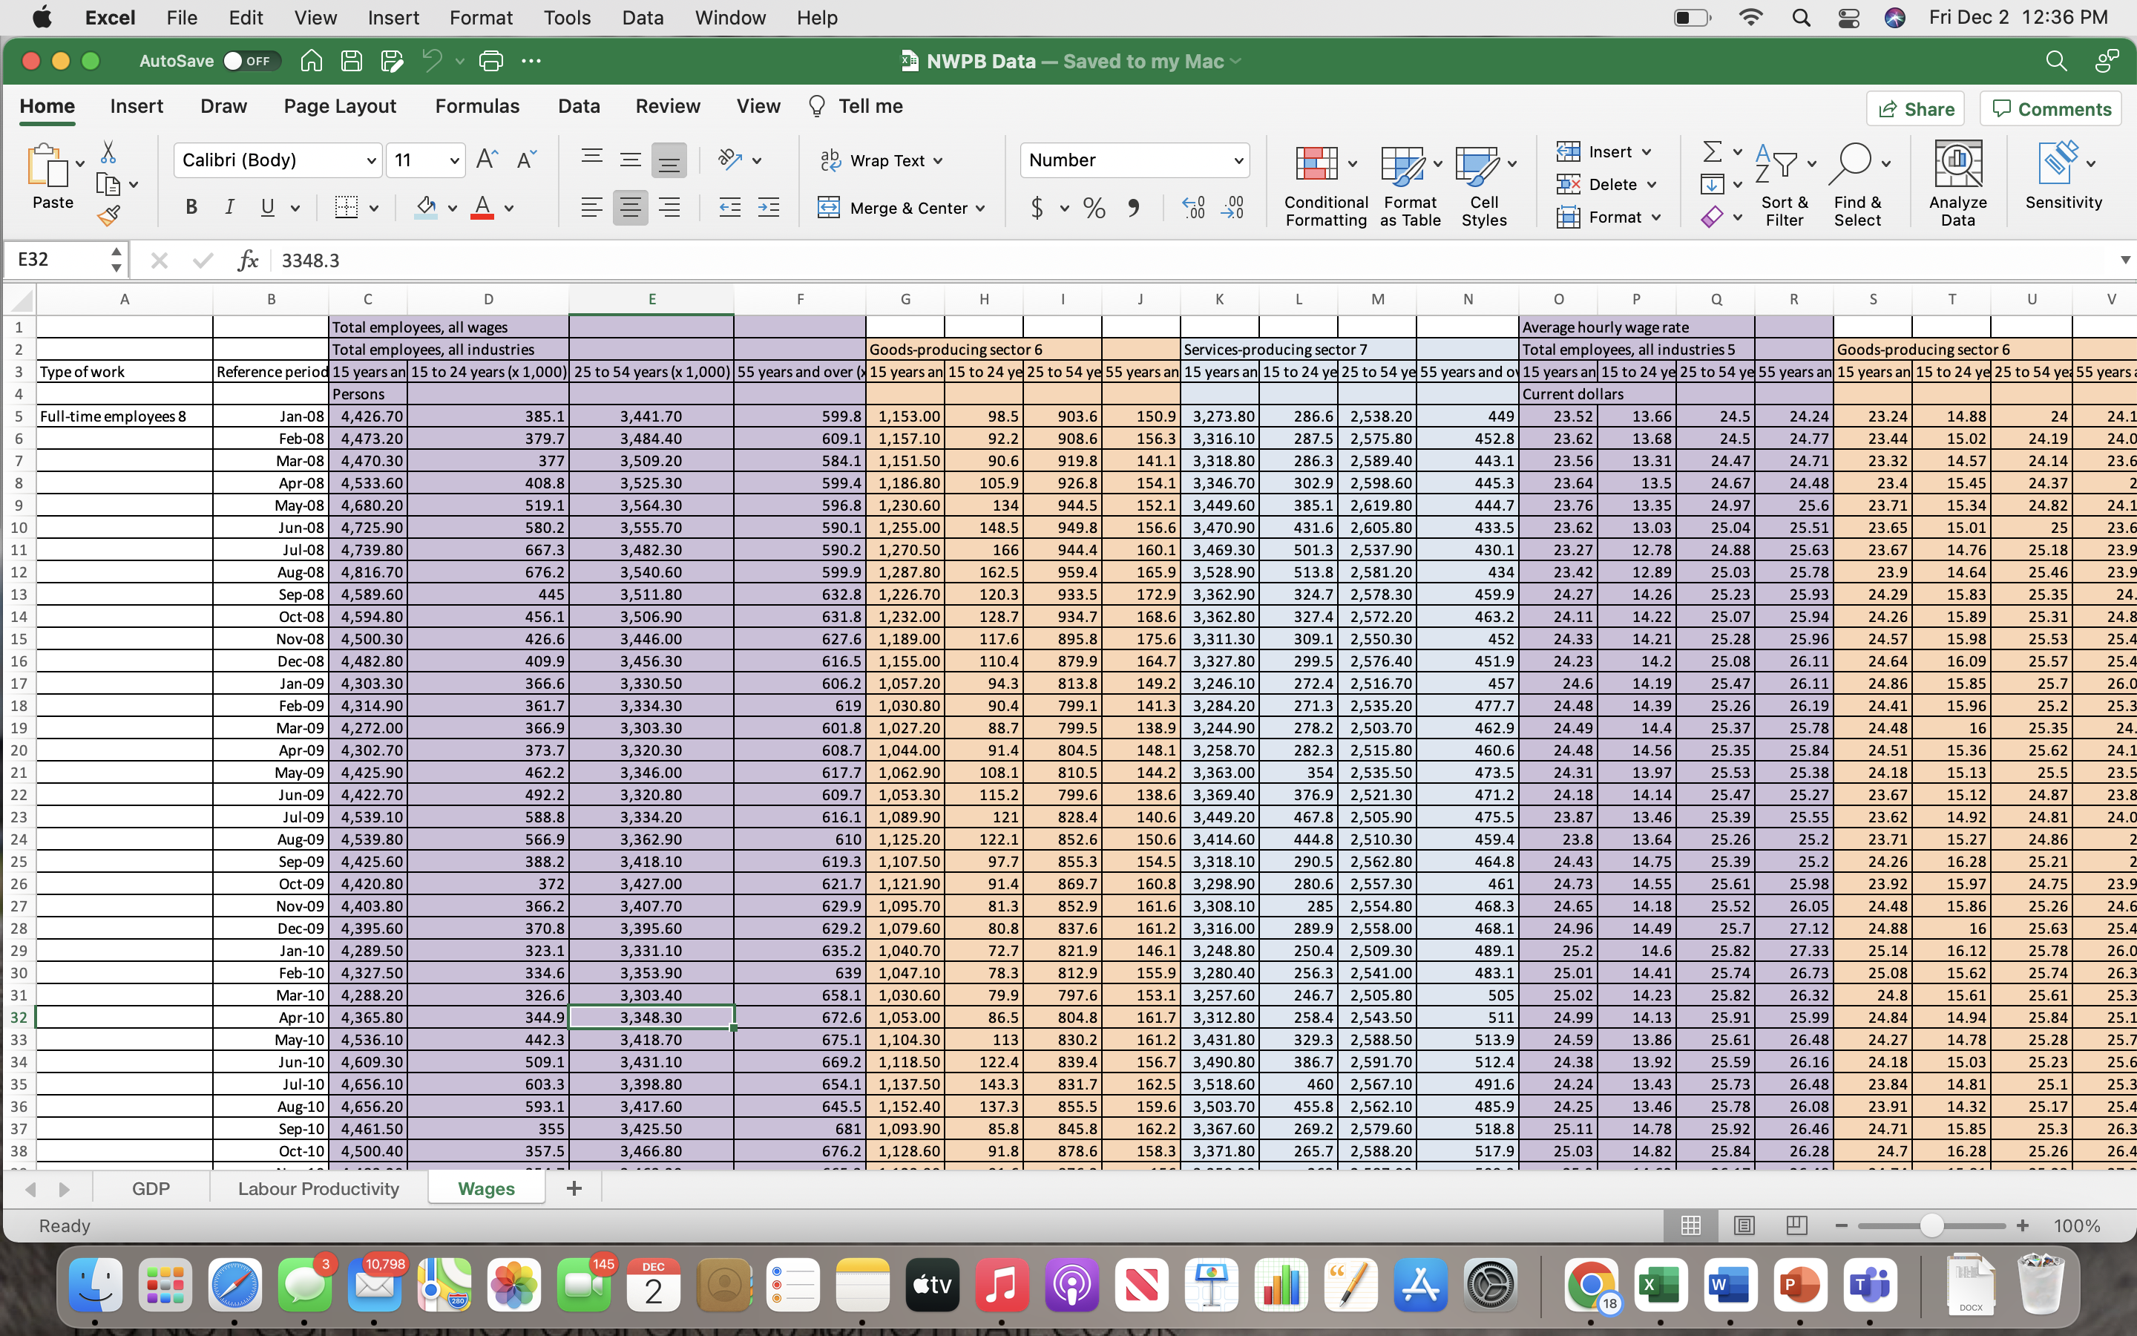Screen dimensions: 2137x1336
Task: Click the Share button
Action: click(1916, 108)
